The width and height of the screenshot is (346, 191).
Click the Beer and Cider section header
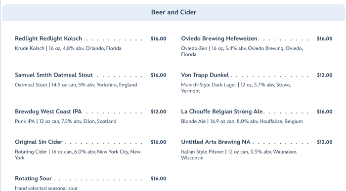pos(173,12)
